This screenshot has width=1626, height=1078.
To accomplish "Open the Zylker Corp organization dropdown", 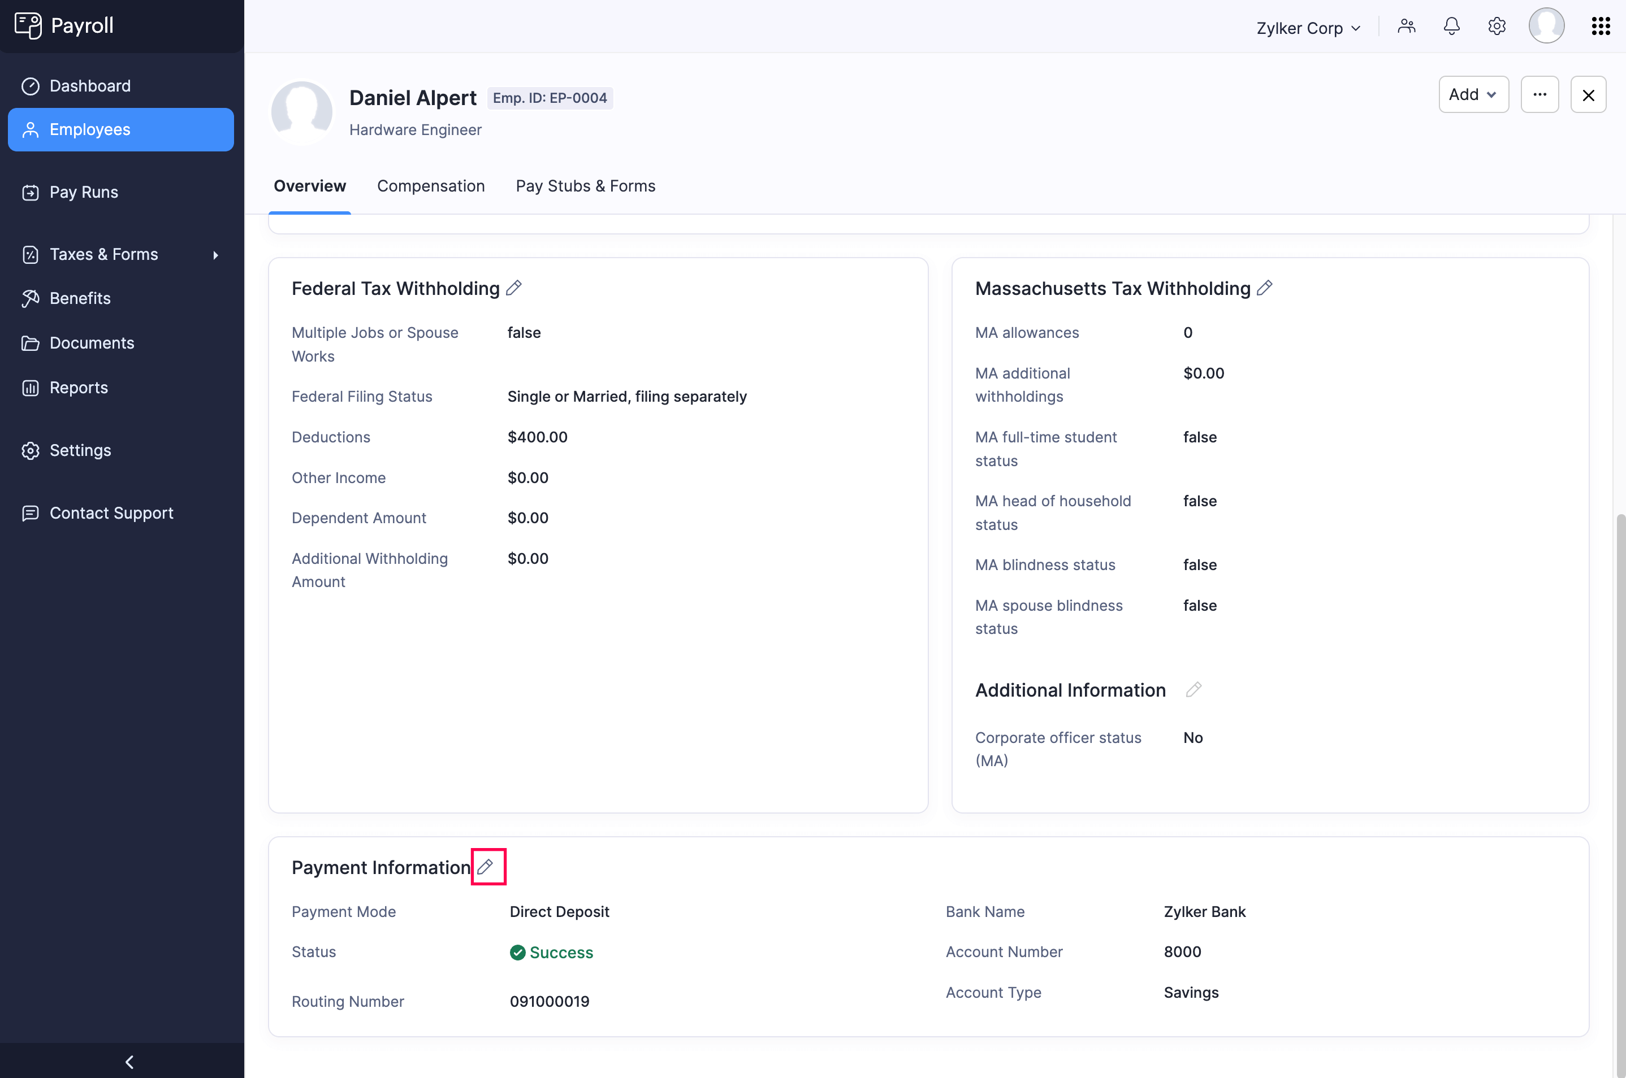I will pyautogui.click(x=1307, y=28).
